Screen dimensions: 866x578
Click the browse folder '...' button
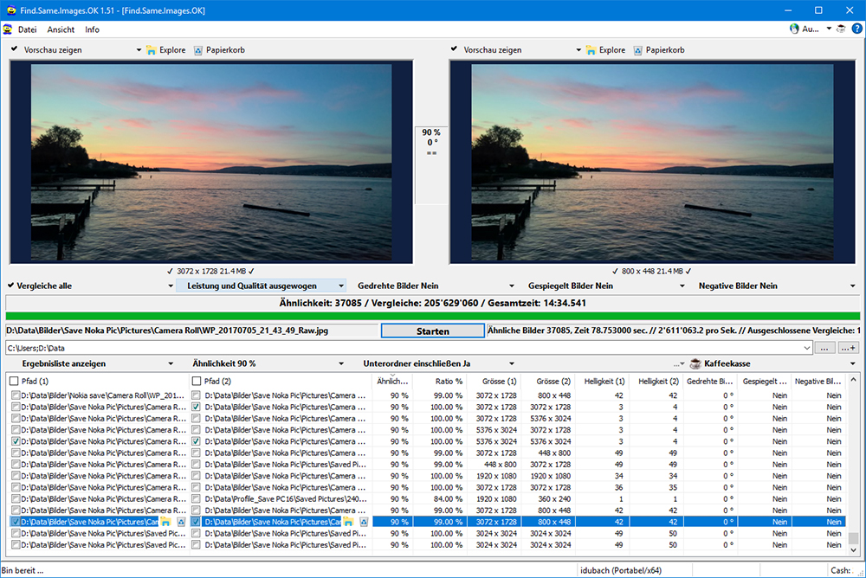pos(824,348)
